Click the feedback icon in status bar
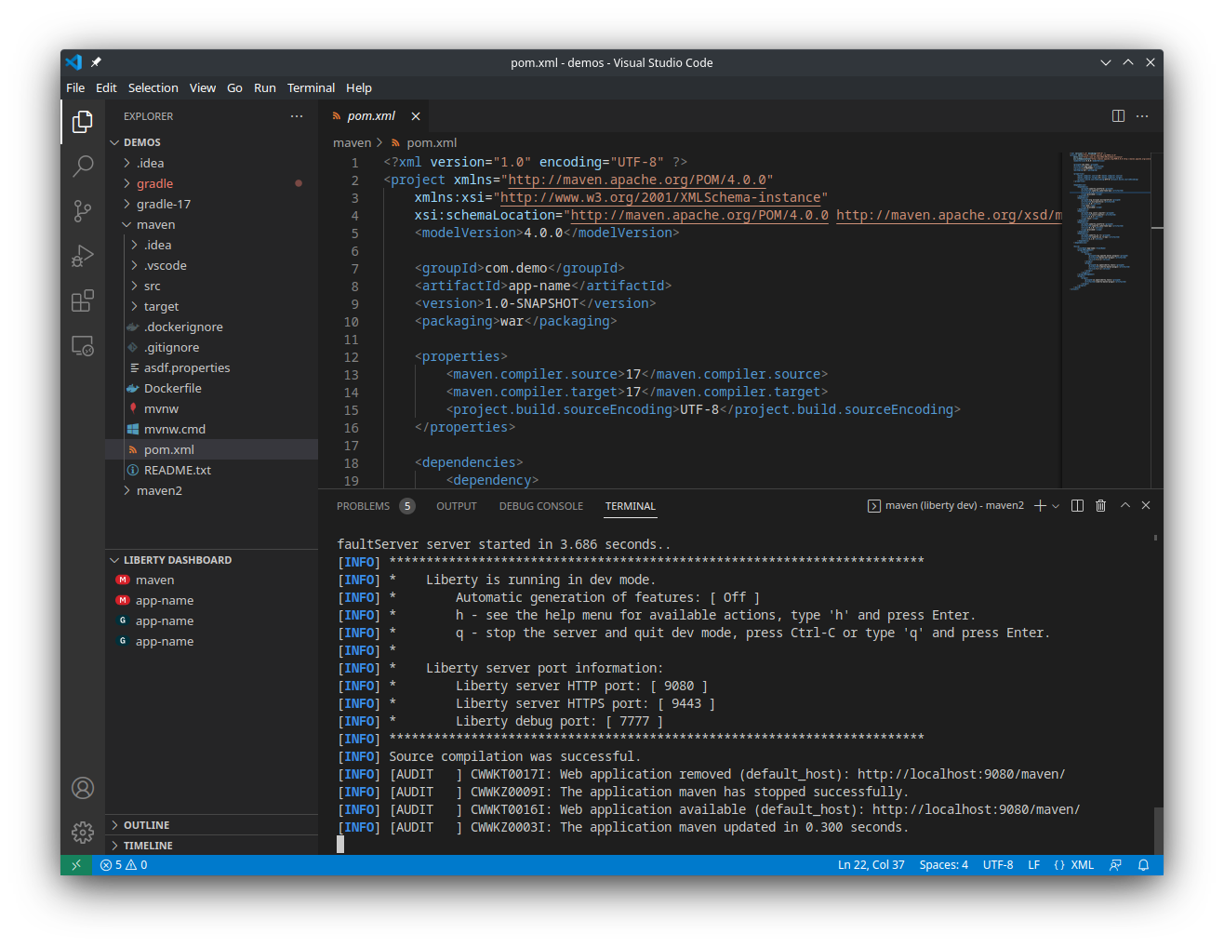 pos(1115,865)
